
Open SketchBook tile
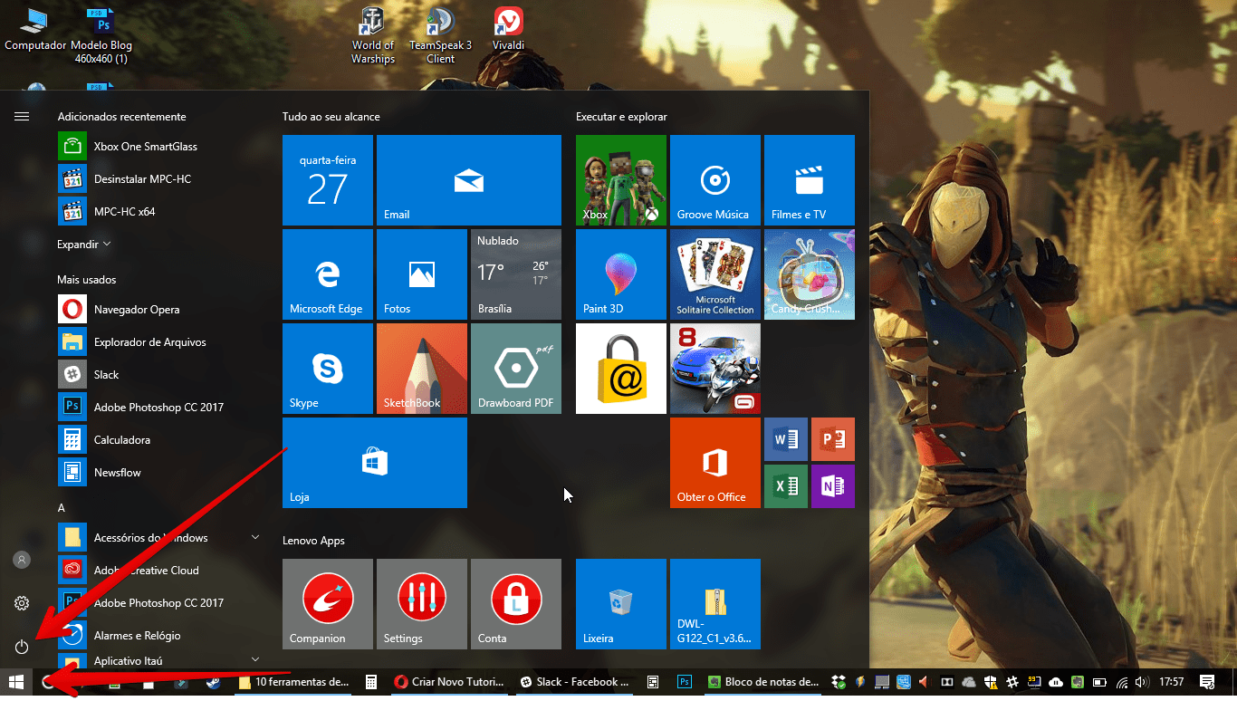point(422,369)
